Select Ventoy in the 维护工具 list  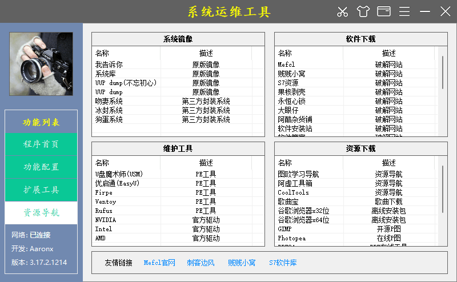[x=106, y=202]
